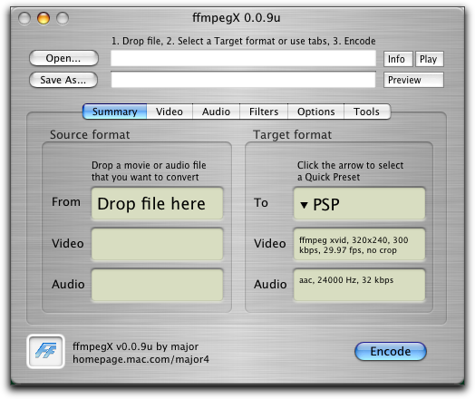Image resolution: width=475 pixels, height=399 pixels.
Task: Click the empty source Video info box
Action: point(157,244)
